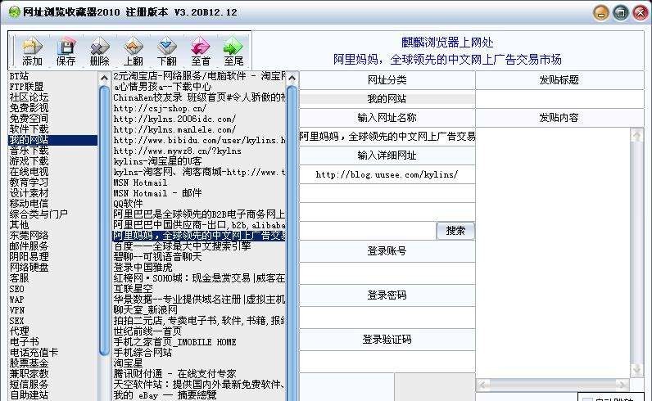The image size is (652, 401).
Task: Select the 网络硬盘 category
Action: click(29, 267)
